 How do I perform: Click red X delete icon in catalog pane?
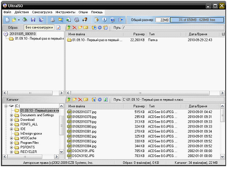[80, 99]
